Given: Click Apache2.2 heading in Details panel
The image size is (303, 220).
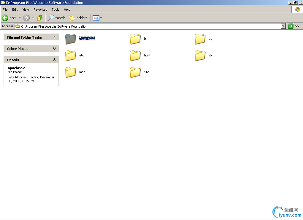Looking at the screenshot, I should 16,68.
